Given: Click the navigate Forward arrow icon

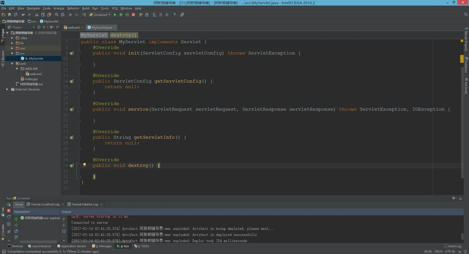Looking at the screenshot, I should click(x=76, y=15).
